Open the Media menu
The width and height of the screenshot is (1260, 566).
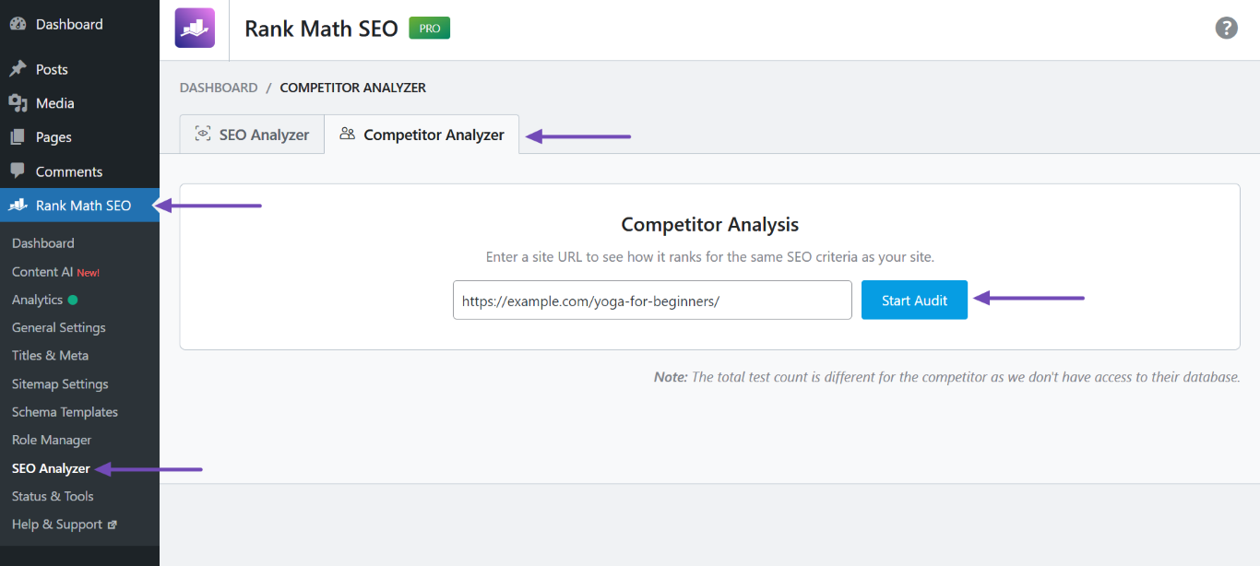(x=79, y=103)
